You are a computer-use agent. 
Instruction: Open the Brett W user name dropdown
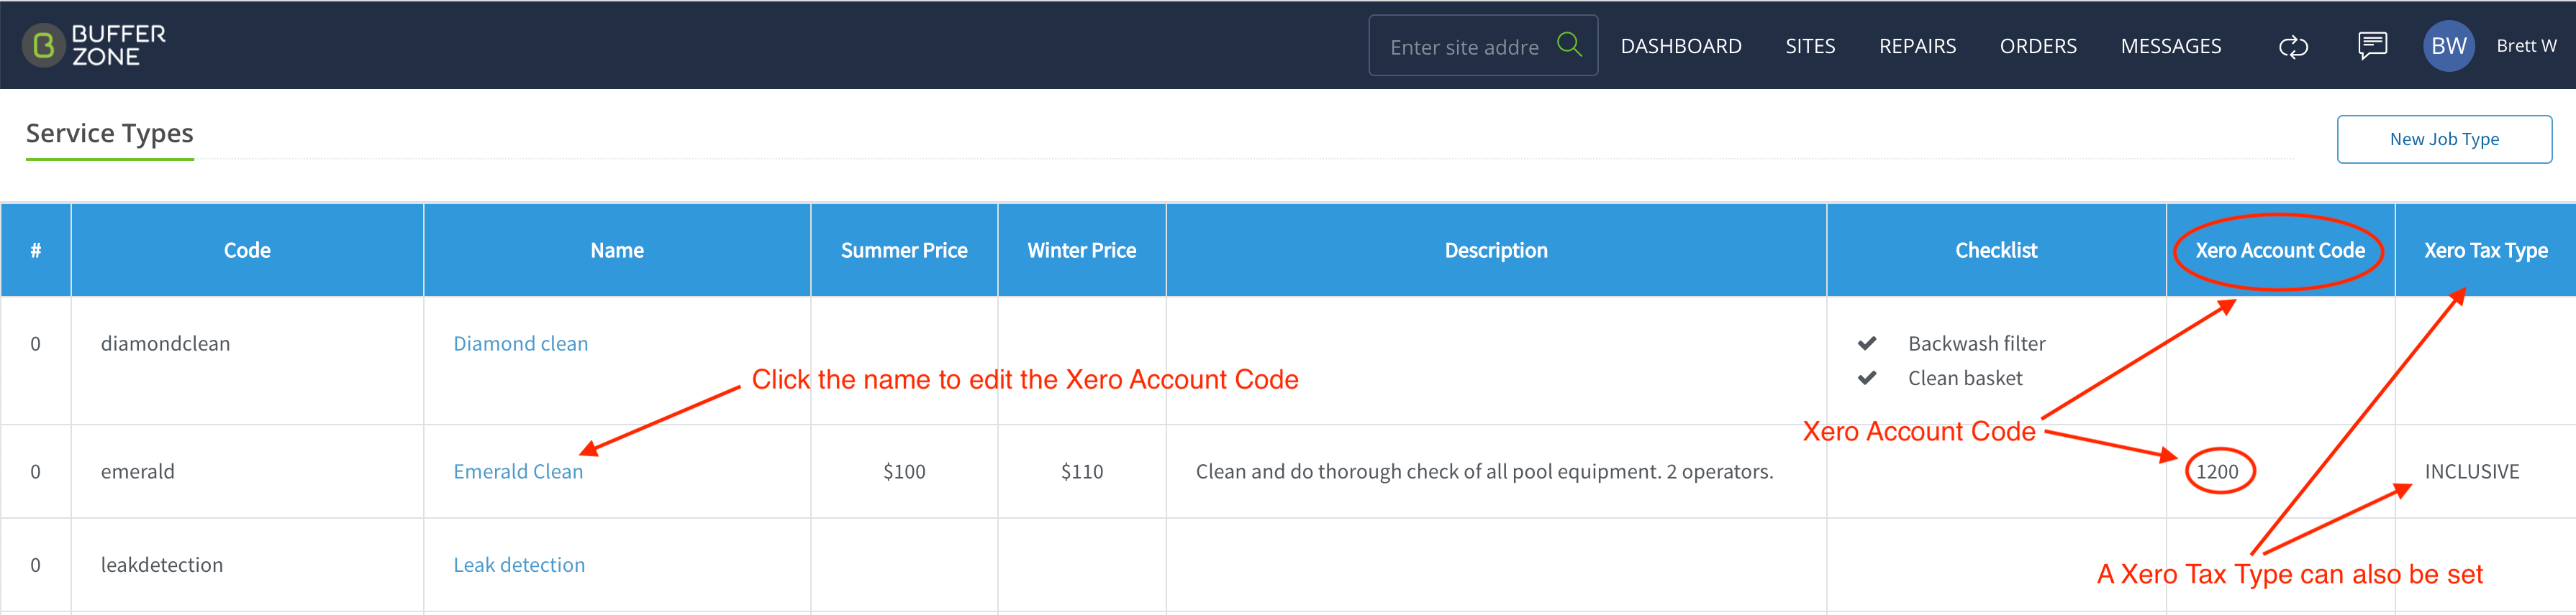[x=2526, y=46]
